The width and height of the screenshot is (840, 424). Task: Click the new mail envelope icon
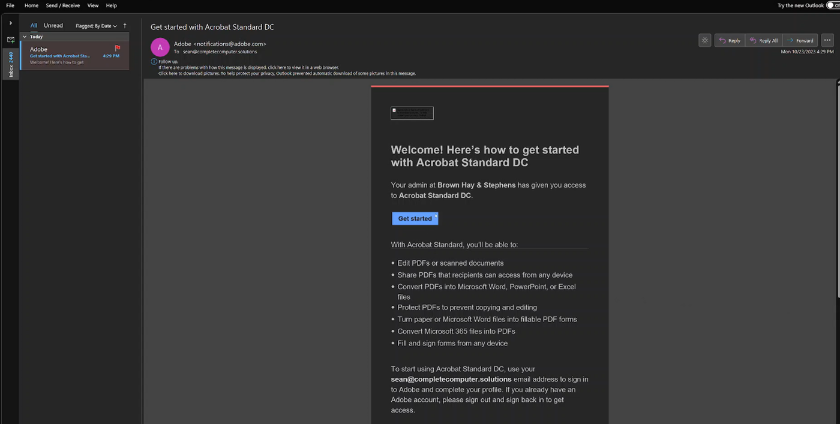(11, 40)
